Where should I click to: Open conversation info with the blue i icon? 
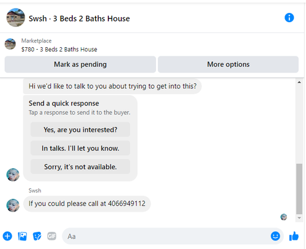pyautogui.click(x=289, y=18)
